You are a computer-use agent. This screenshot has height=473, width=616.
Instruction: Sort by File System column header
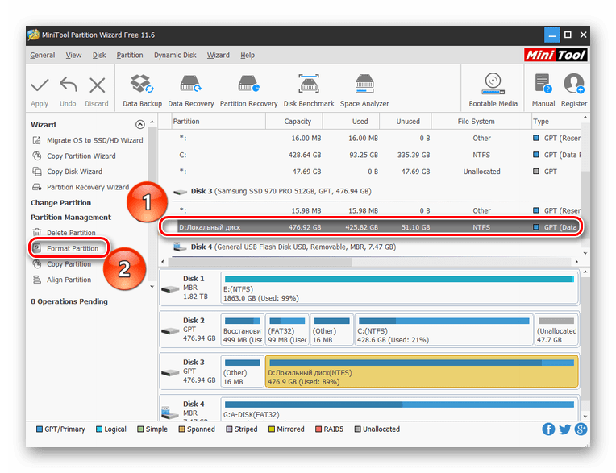(x=481, y=122)
